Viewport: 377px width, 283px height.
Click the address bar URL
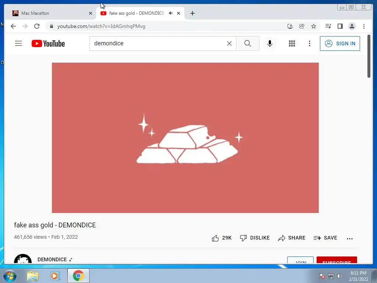(x=101, y=26)
